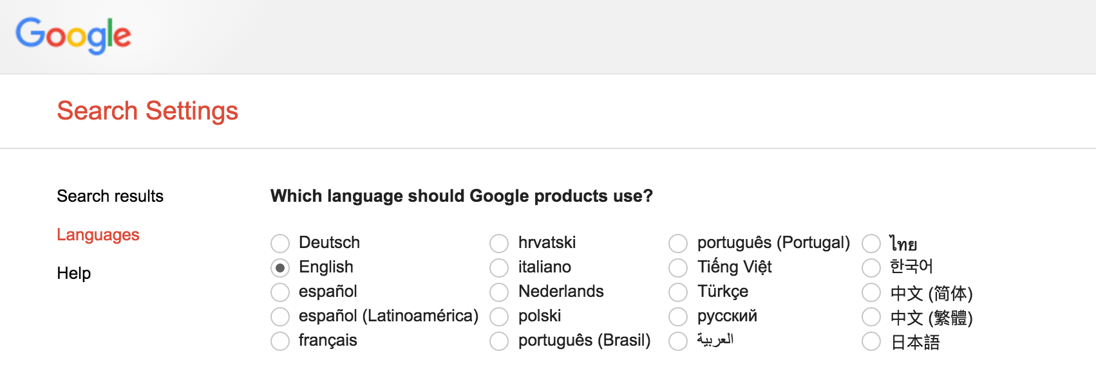Pick español (Latinoamérica) radio button

[280, 317]
